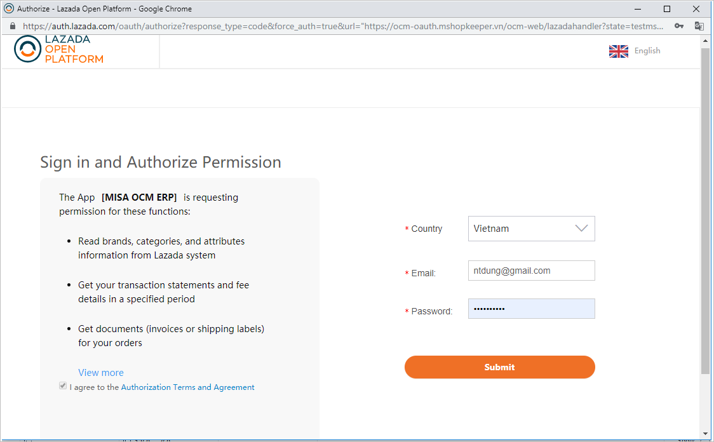
Task: Click the Google Translate icon in address bar
Action: point(699,26)
